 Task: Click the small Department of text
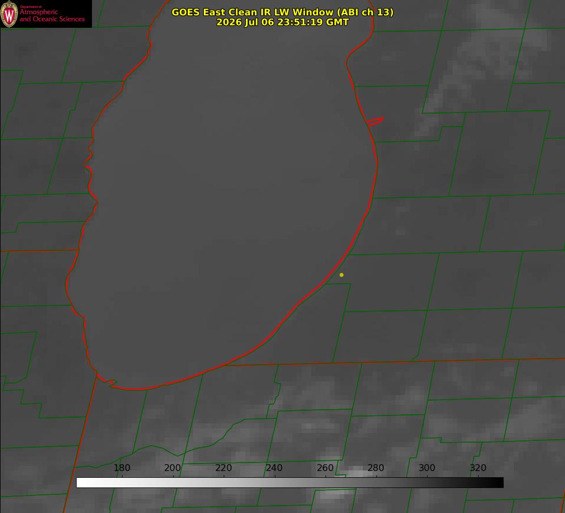(31, 7)
